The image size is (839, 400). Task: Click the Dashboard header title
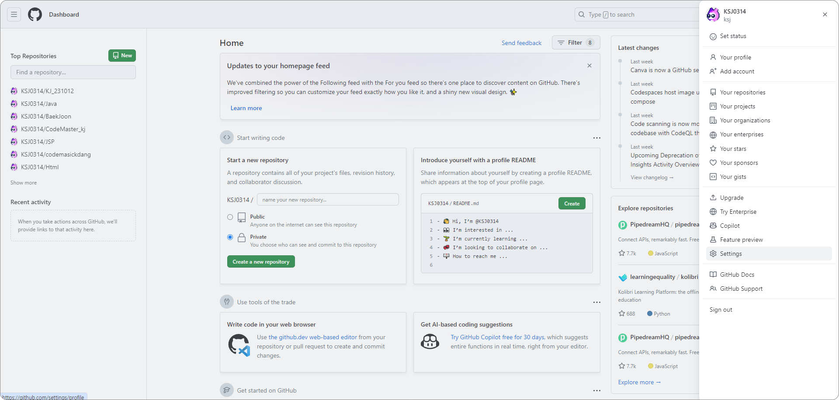click(64, 14)
